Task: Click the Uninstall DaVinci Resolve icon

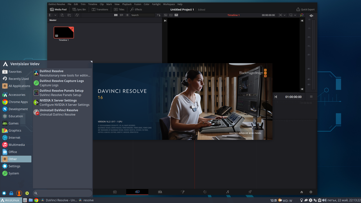Action: click(36, 112)
